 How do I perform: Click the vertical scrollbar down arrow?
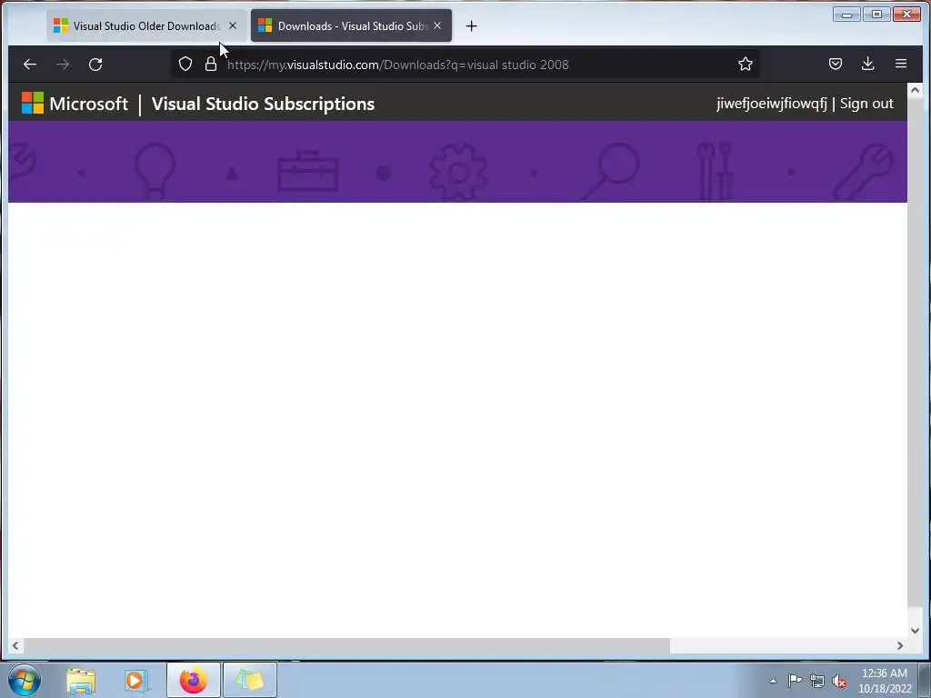pos(915,631)
